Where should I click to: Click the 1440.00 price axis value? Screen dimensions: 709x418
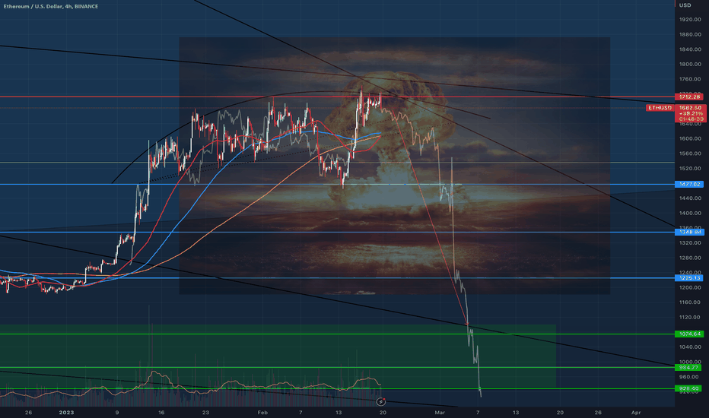coord(690,198)
